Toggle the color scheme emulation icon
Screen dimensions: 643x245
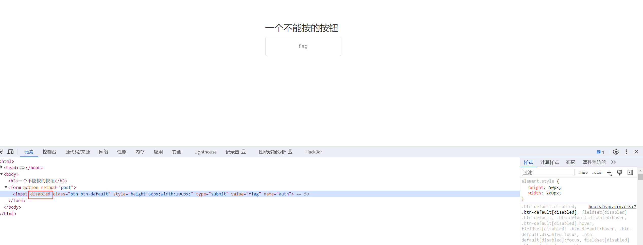620,172
